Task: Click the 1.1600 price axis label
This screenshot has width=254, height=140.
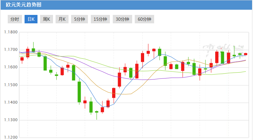Action: coord(10,67)
